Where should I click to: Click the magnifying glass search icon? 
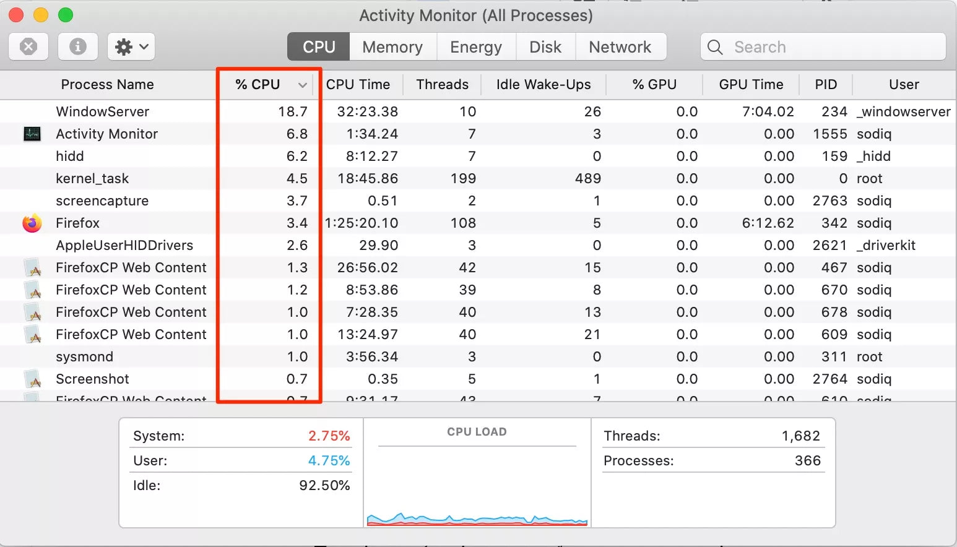click(x=715, y=47)
